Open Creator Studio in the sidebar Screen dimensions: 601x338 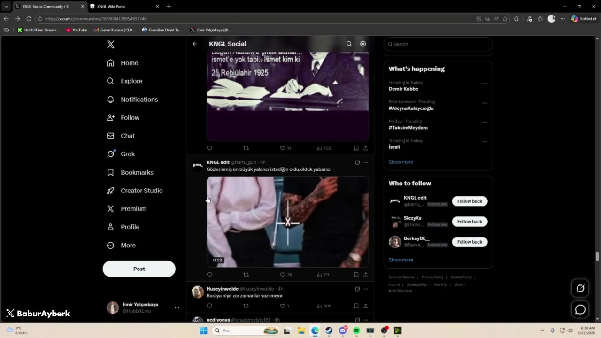point(135,191)
